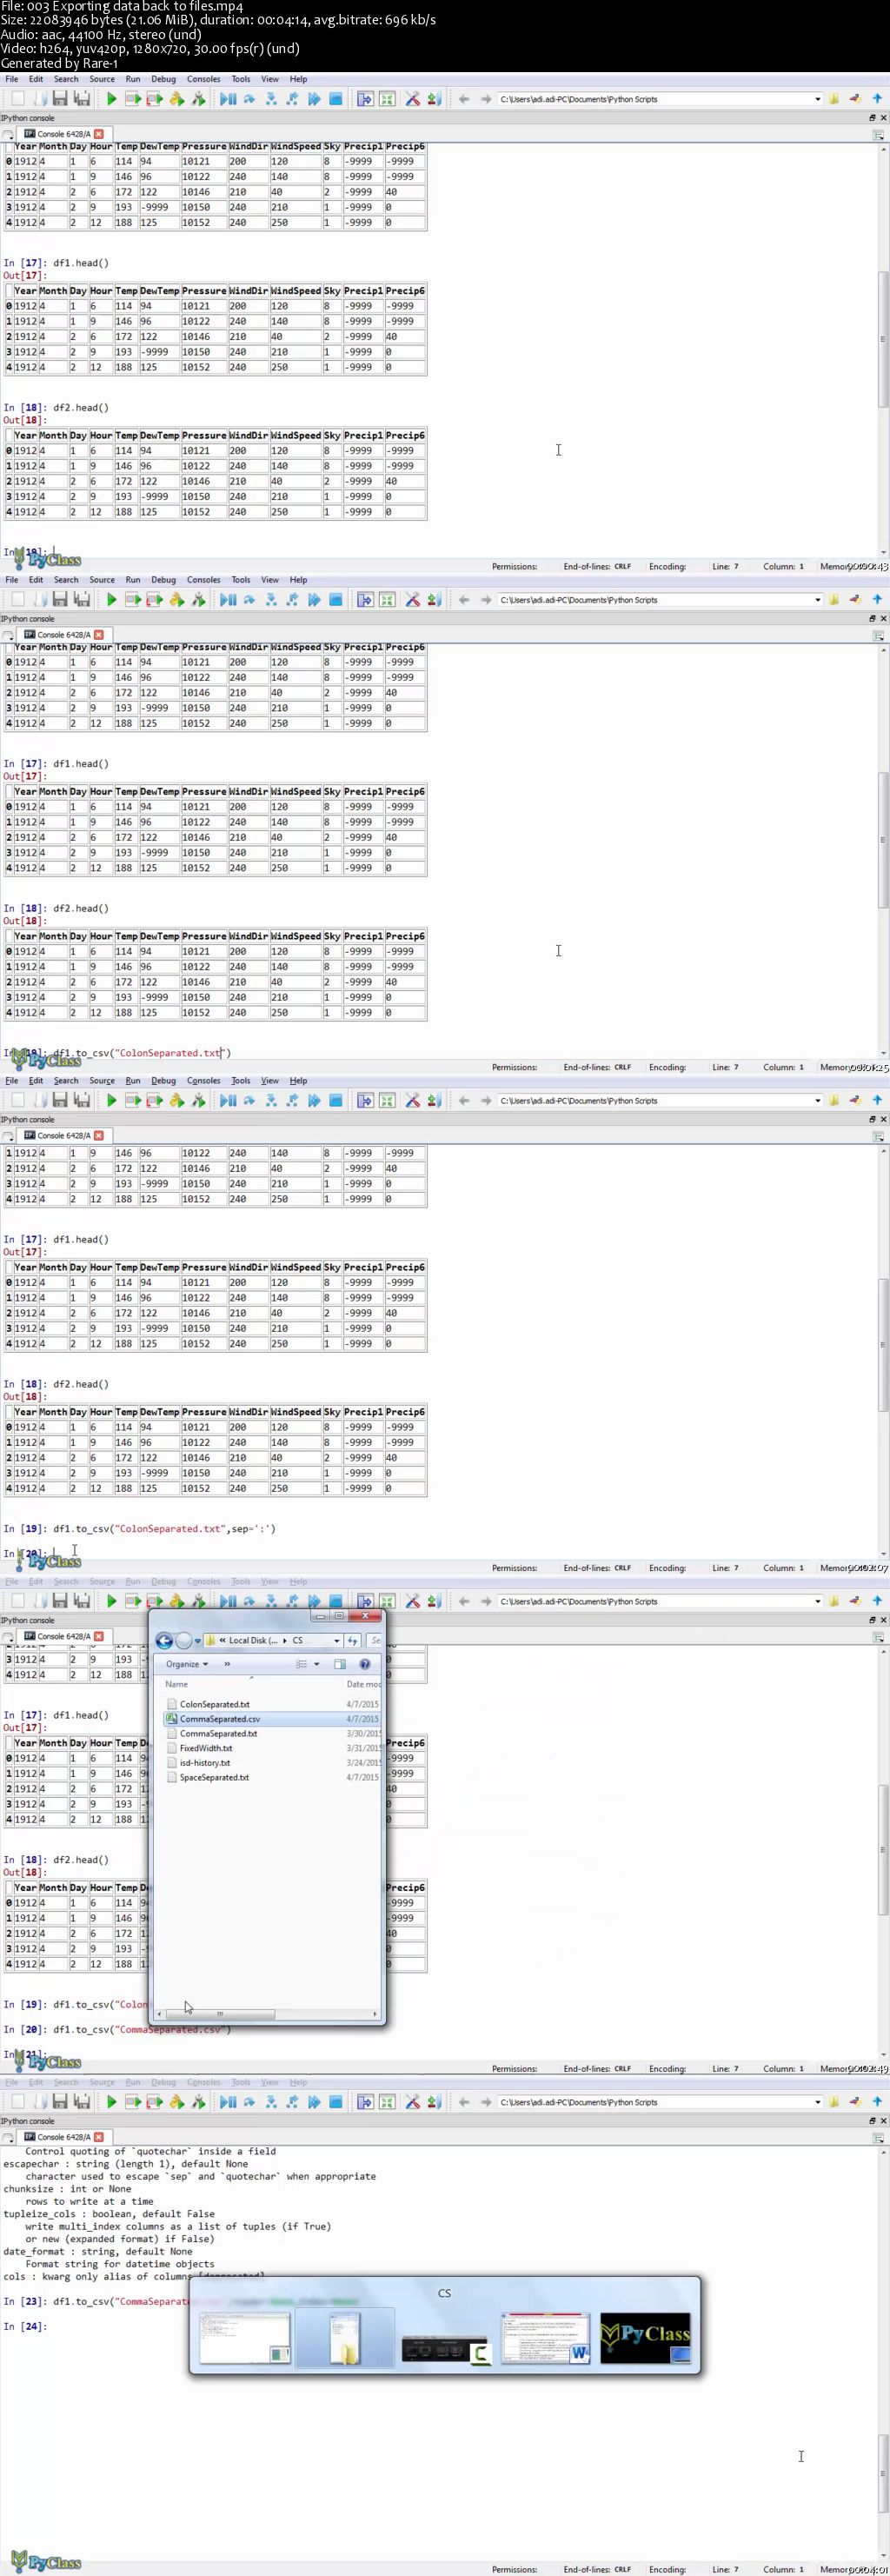Select Spyder window thumbnail in task switcher
This screenshot has width=890, height=2576.
(x=245, y=2338)
